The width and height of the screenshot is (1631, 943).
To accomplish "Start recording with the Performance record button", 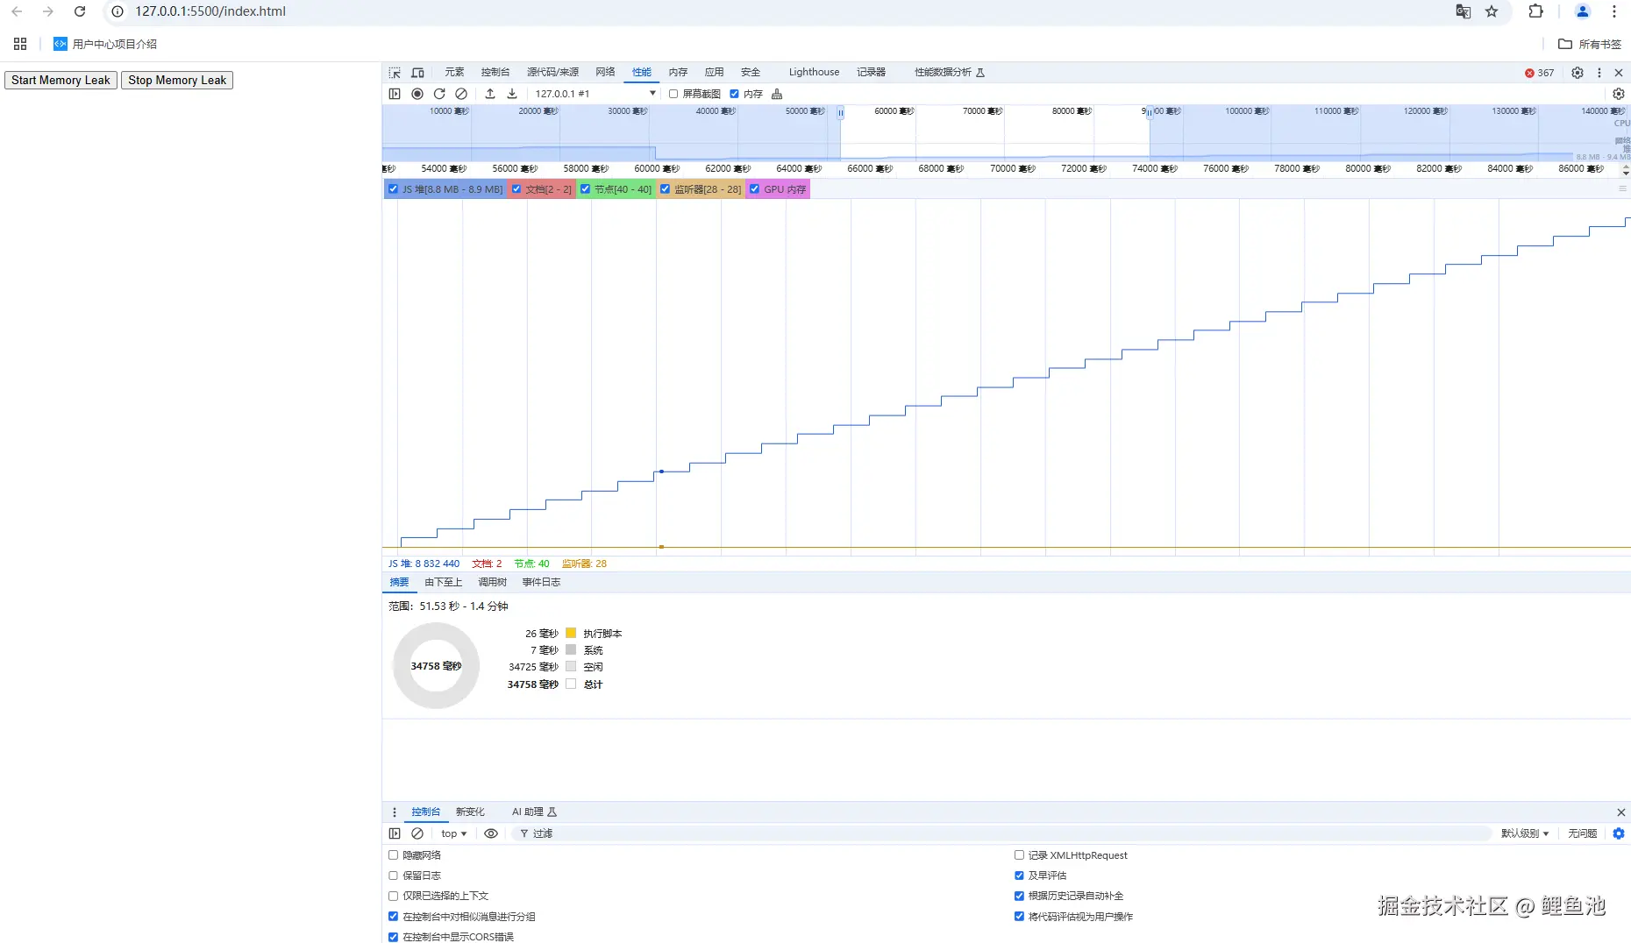I will (417, 94).
